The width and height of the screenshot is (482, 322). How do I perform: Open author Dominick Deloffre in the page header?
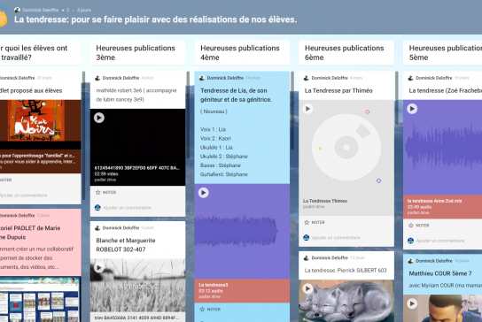pyautogui.click(x=40, y=10)
